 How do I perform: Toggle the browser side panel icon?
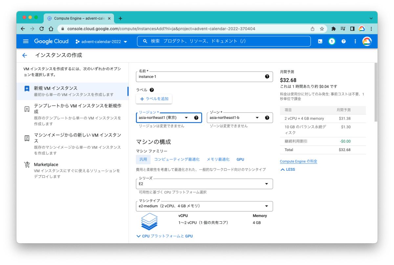click(352, 29)
